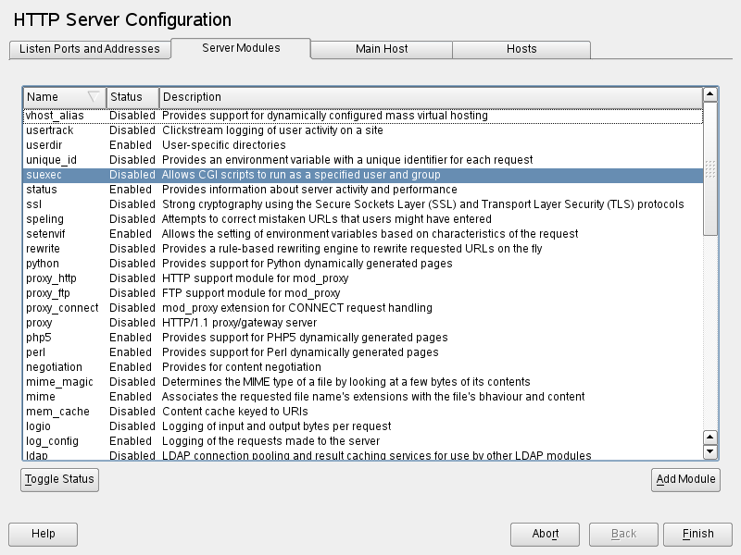
Task: Go to the Hosts tab
Action: (521, 49)
